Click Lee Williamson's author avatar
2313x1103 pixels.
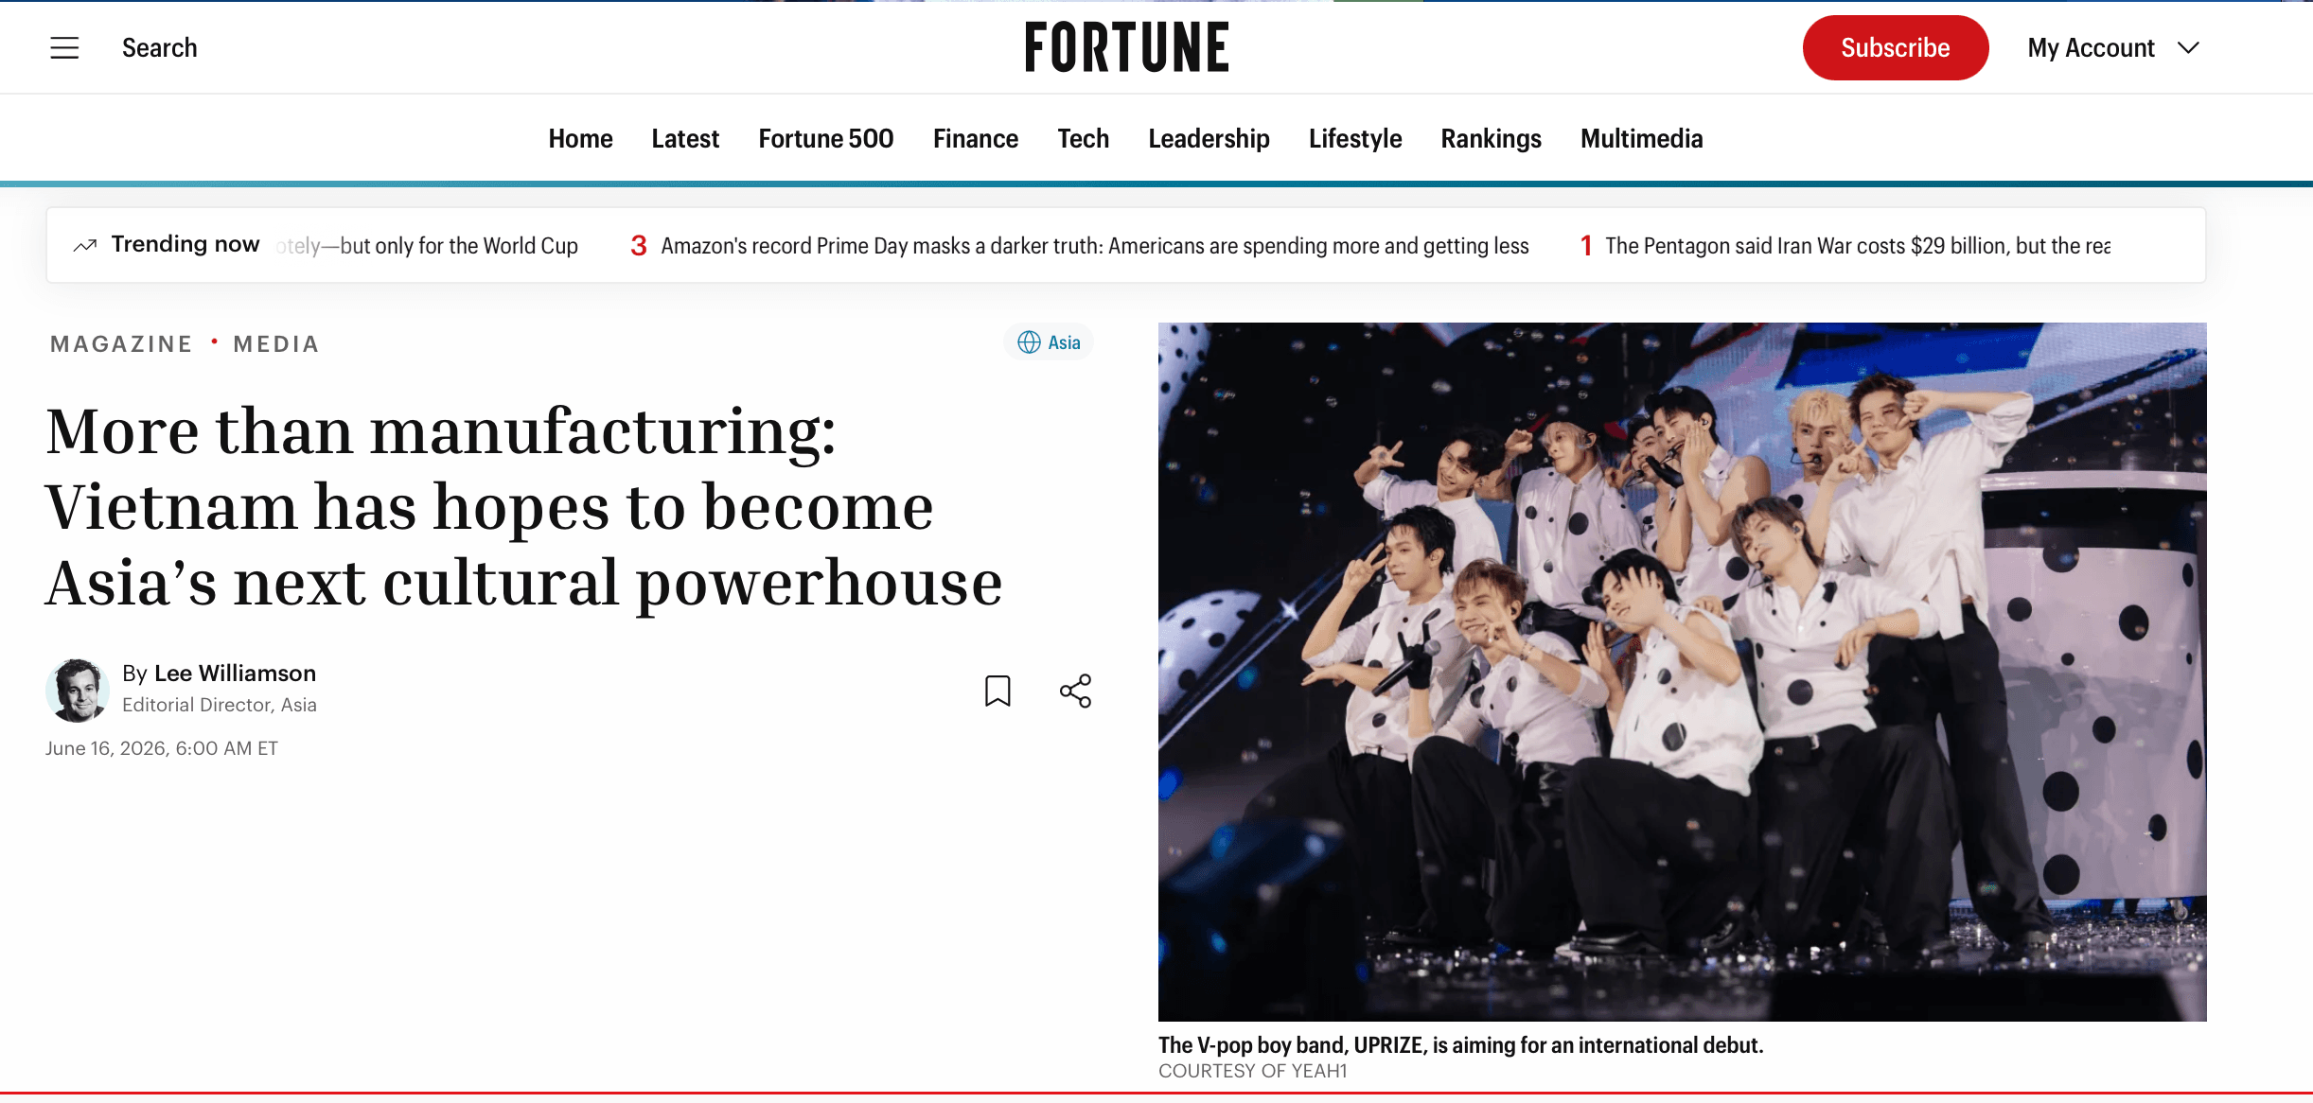coord(78,690)
